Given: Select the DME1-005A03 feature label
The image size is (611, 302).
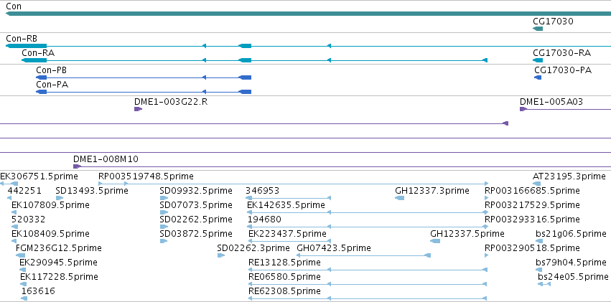Looking at the screenshot, I should click(x=551, y=102).
